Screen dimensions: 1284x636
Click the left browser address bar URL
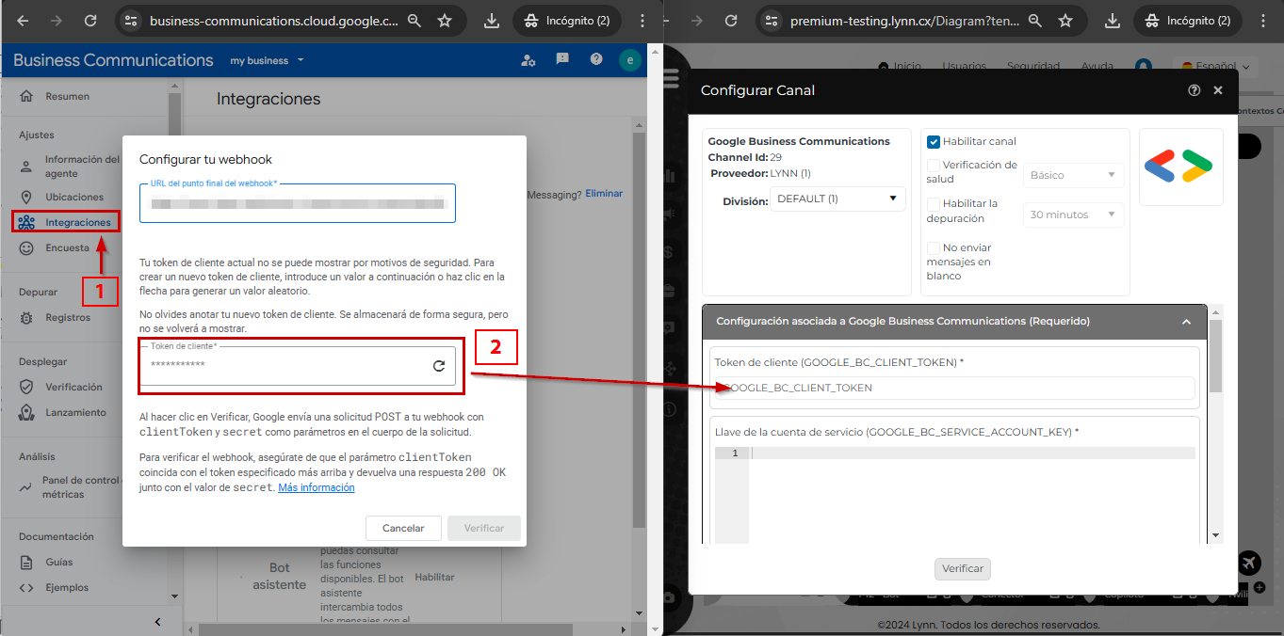[x=273, y=21]
